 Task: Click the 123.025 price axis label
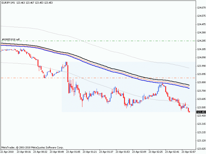(201, 149)
